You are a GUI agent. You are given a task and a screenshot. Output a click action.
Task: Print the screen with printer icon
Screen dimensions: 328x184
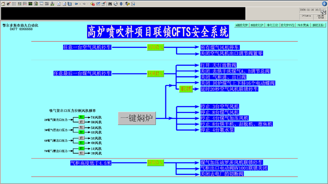coord(116,4)
